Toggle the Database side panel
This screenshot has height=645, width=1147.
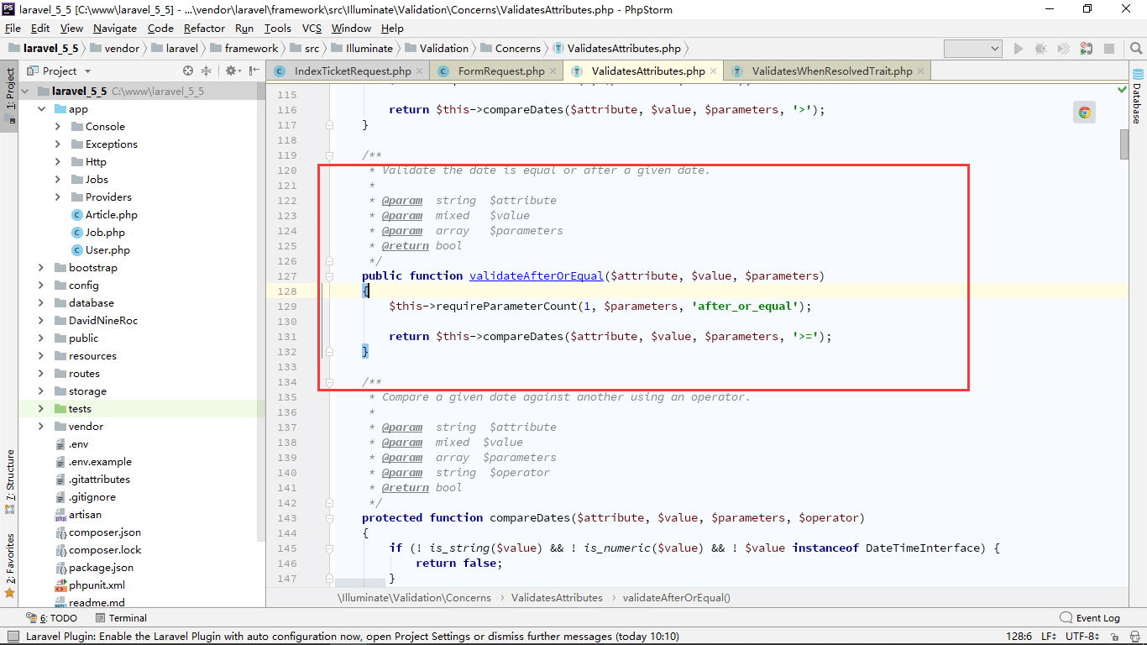pyautogui.click(x=1137, y=103)
